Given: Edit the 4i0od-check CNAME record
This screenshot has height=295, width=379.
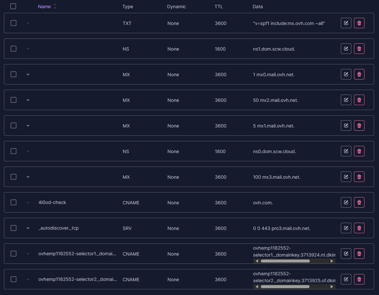Looking at the screenshot, I should [x=346, y=202].
